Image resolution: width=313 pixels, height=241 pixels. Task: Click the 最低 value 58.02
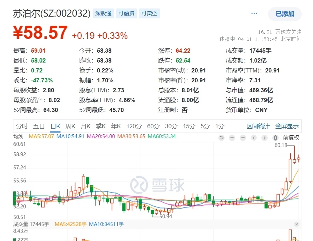pos(38,60)
